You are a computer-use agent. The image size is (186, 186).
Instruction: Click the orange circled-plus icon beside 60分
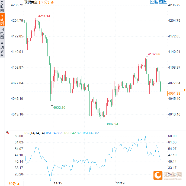[x=52, y=2]
